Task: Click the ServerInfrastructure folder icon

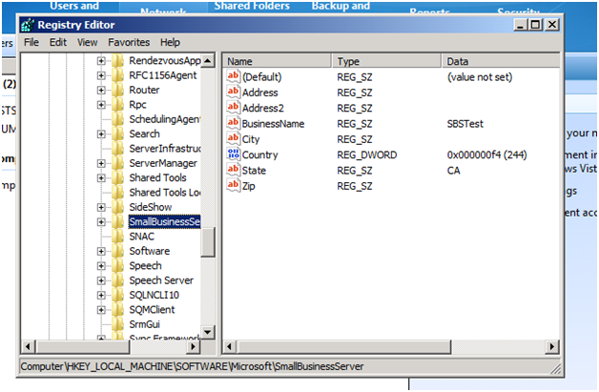Action: pos(118,148)
